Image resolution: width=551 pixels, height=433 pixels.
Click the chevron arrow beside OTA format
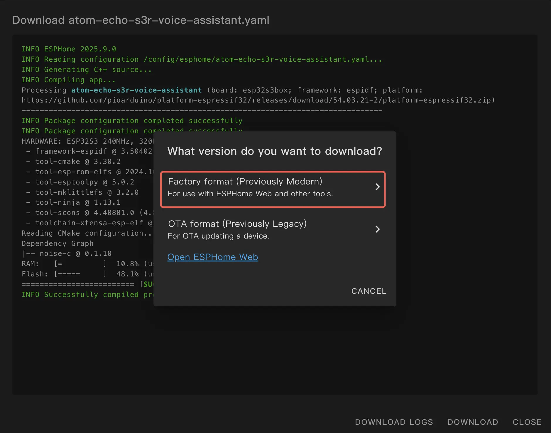point(377,229)
